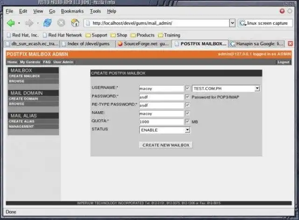Image resolution: width=299 pixels, height=220 pixels.
Task: Toggle the checkbox next to the password field
Action: click(x=187, y=97)
